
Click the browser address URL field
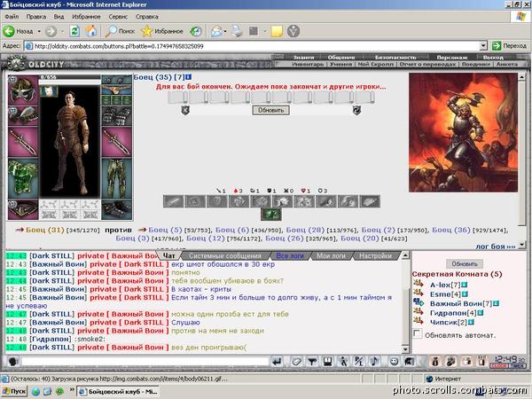[253, 46]
